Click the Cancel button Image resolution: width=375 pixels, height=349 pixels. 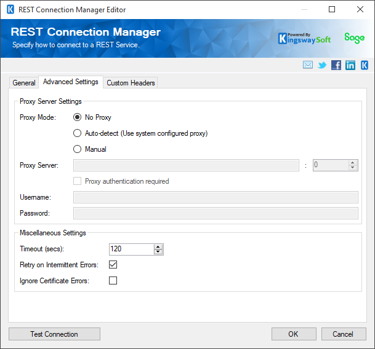point(344,334)
